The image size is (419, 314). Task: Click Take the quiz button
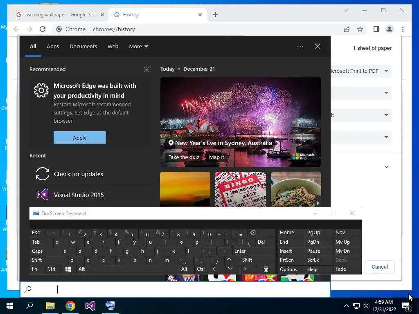(x=184, y=157)
